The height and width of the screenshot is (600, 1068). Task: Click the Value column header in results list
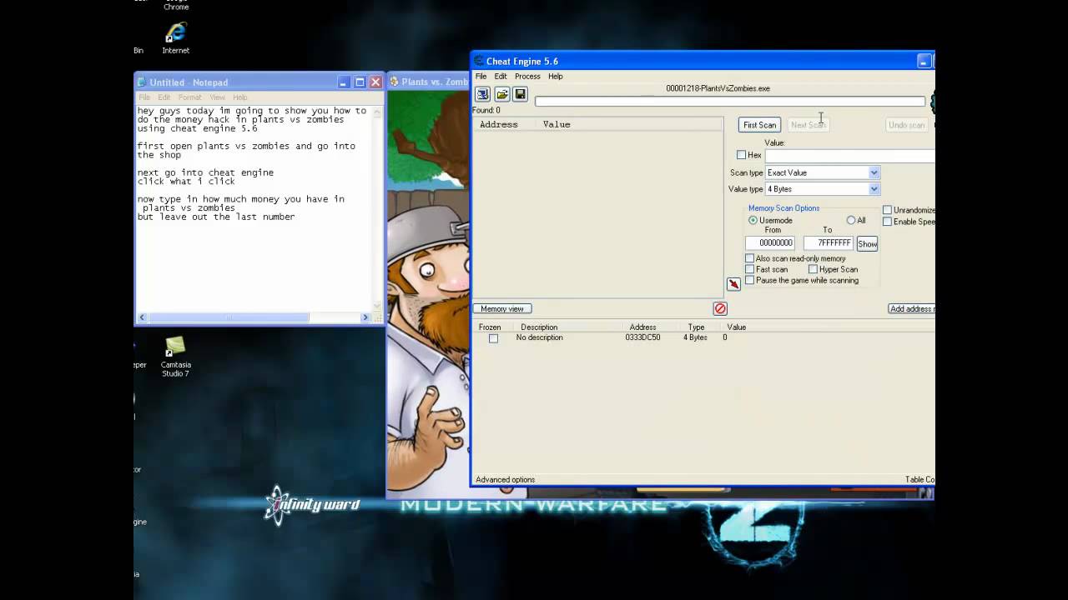pyautogui.click(x=557, y=124)
